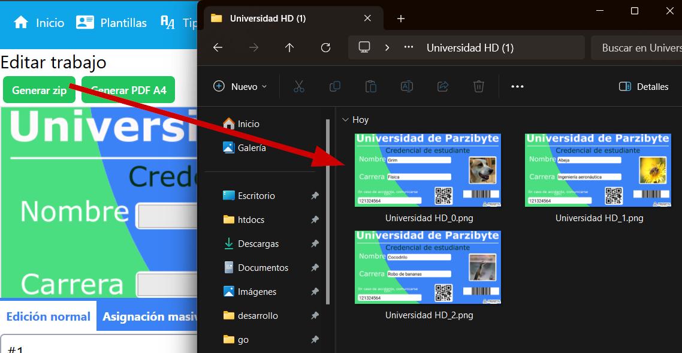The image size is (682, 353).
Task: Click the rename icon in toolbar
Action: click(406, 86)
